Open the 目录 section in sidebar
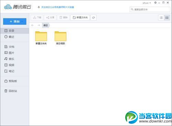 pos(14,31)
